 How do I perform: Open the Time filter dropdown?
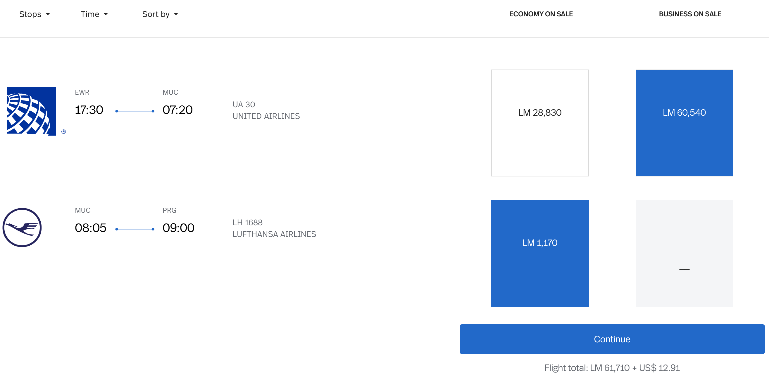(x=94, y=14)
